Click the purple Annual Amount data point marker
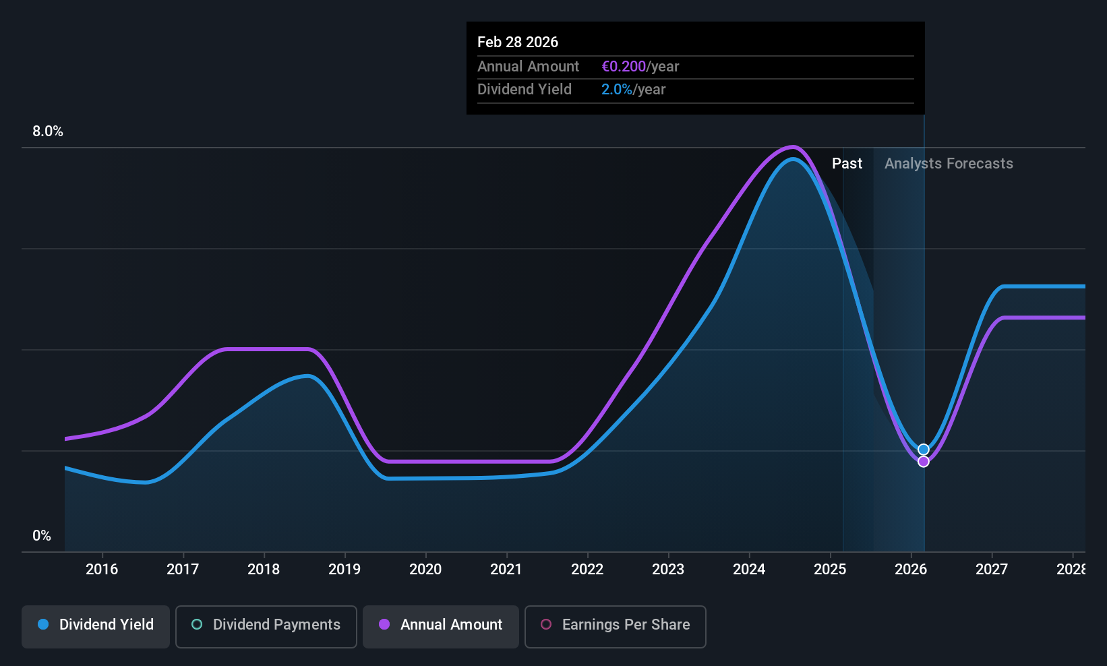The image size is (1107, 666). [924, 462]
